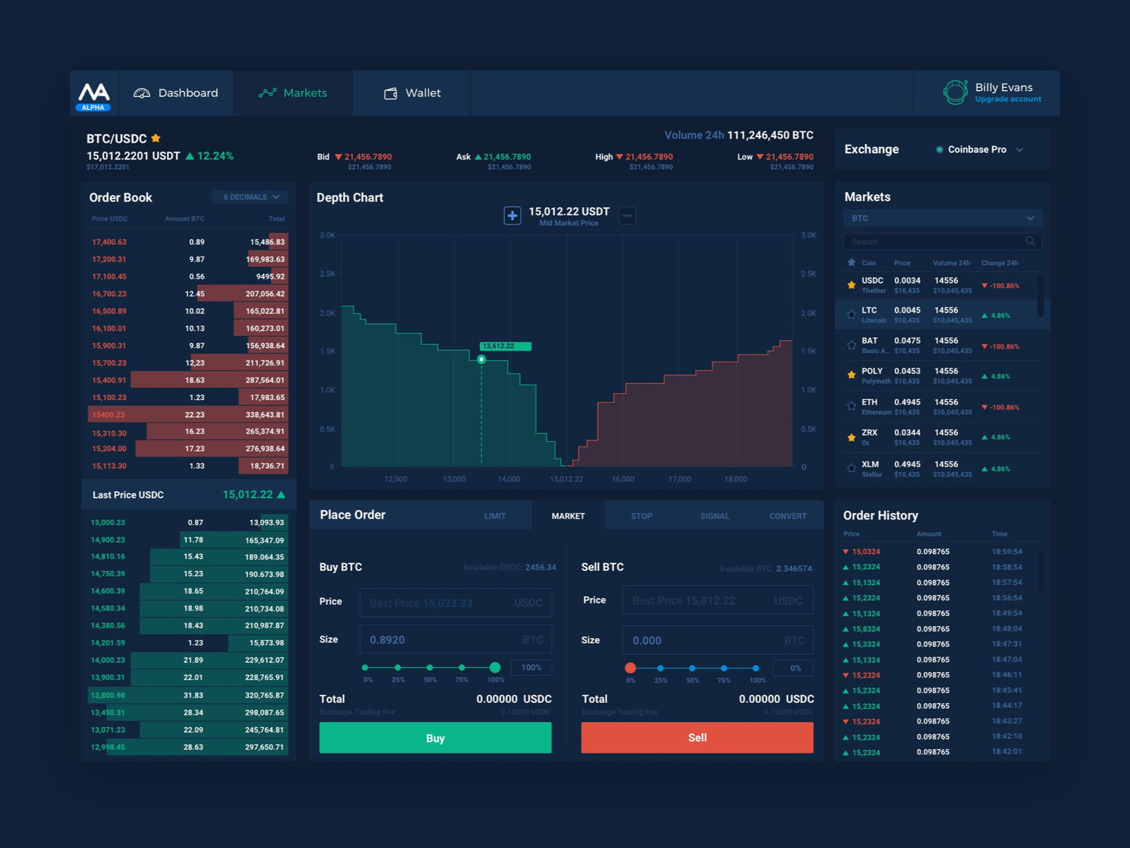Screen dimensions: 1130x848
Task: Click the buy percentage 100% box
Action: 531,668
